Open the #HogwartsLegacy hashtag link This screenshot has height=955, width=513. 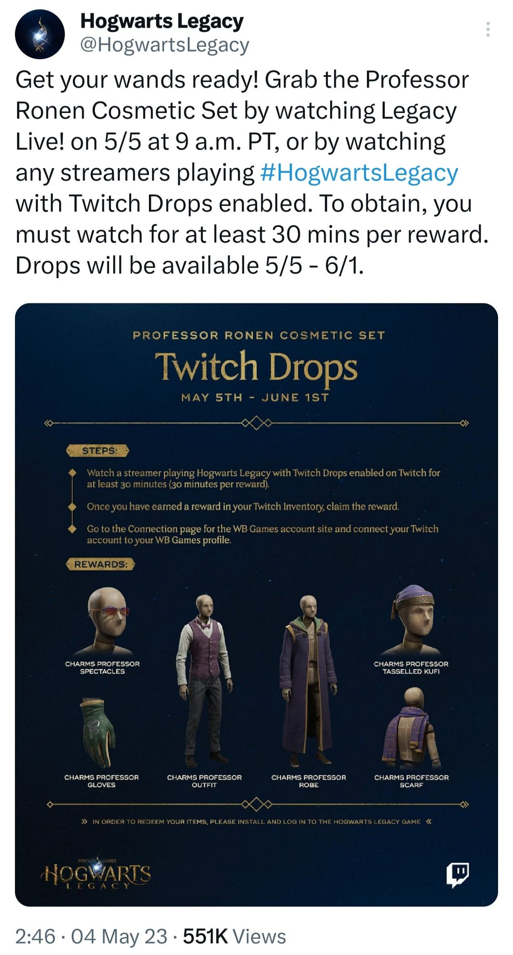click(360, 173)
